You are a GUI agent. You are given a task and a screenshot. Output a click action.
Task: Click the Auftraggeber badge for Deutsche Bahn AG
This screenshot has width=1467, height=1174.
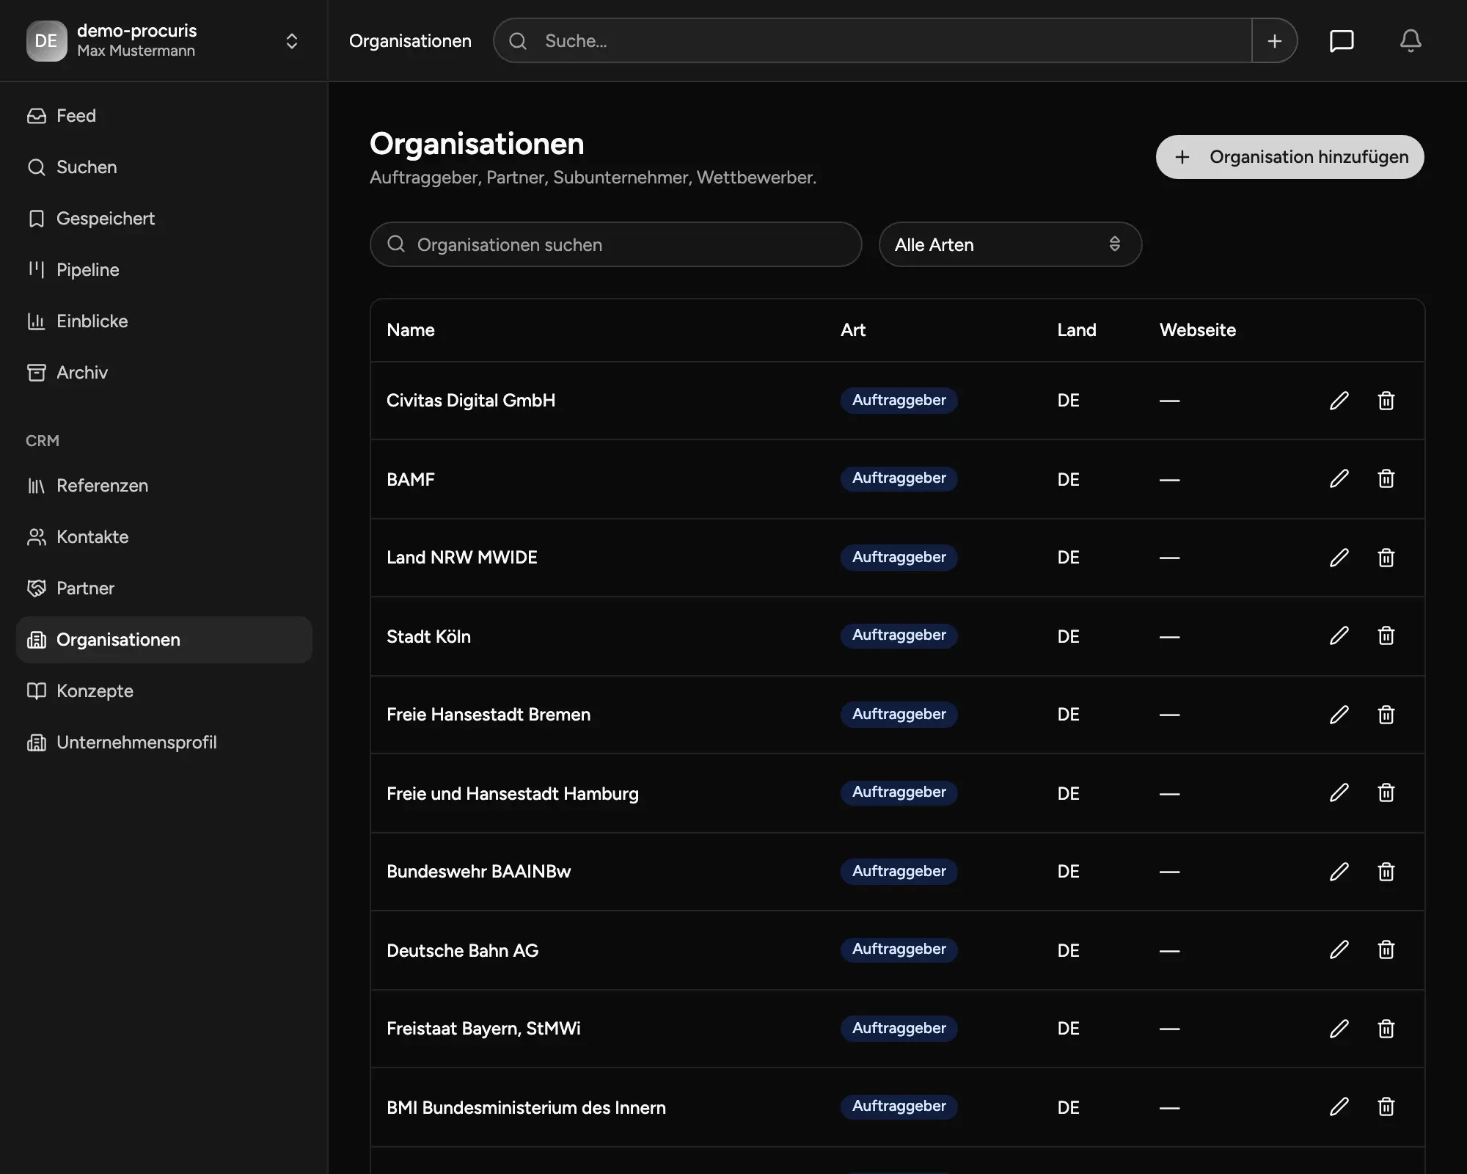(899, 949)
